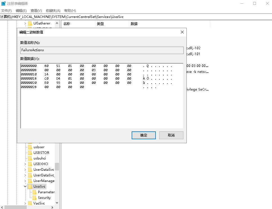The image size is (272, 209).
Task: Expand the USBXHCI tree node
Action: pos(25,164)
